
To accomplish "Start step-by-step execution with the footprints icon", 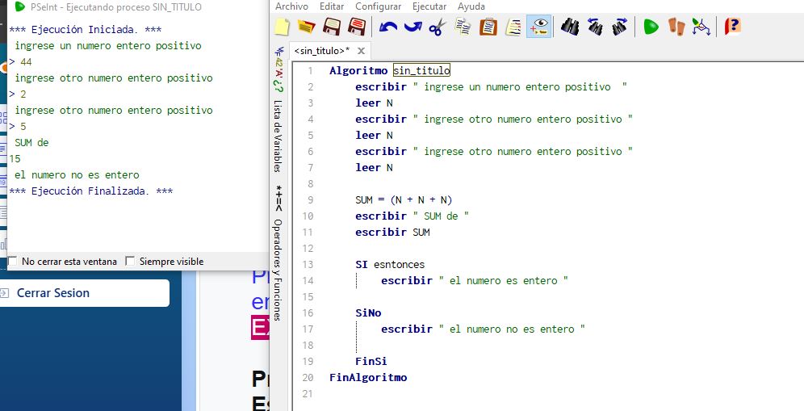I will 676,27.
